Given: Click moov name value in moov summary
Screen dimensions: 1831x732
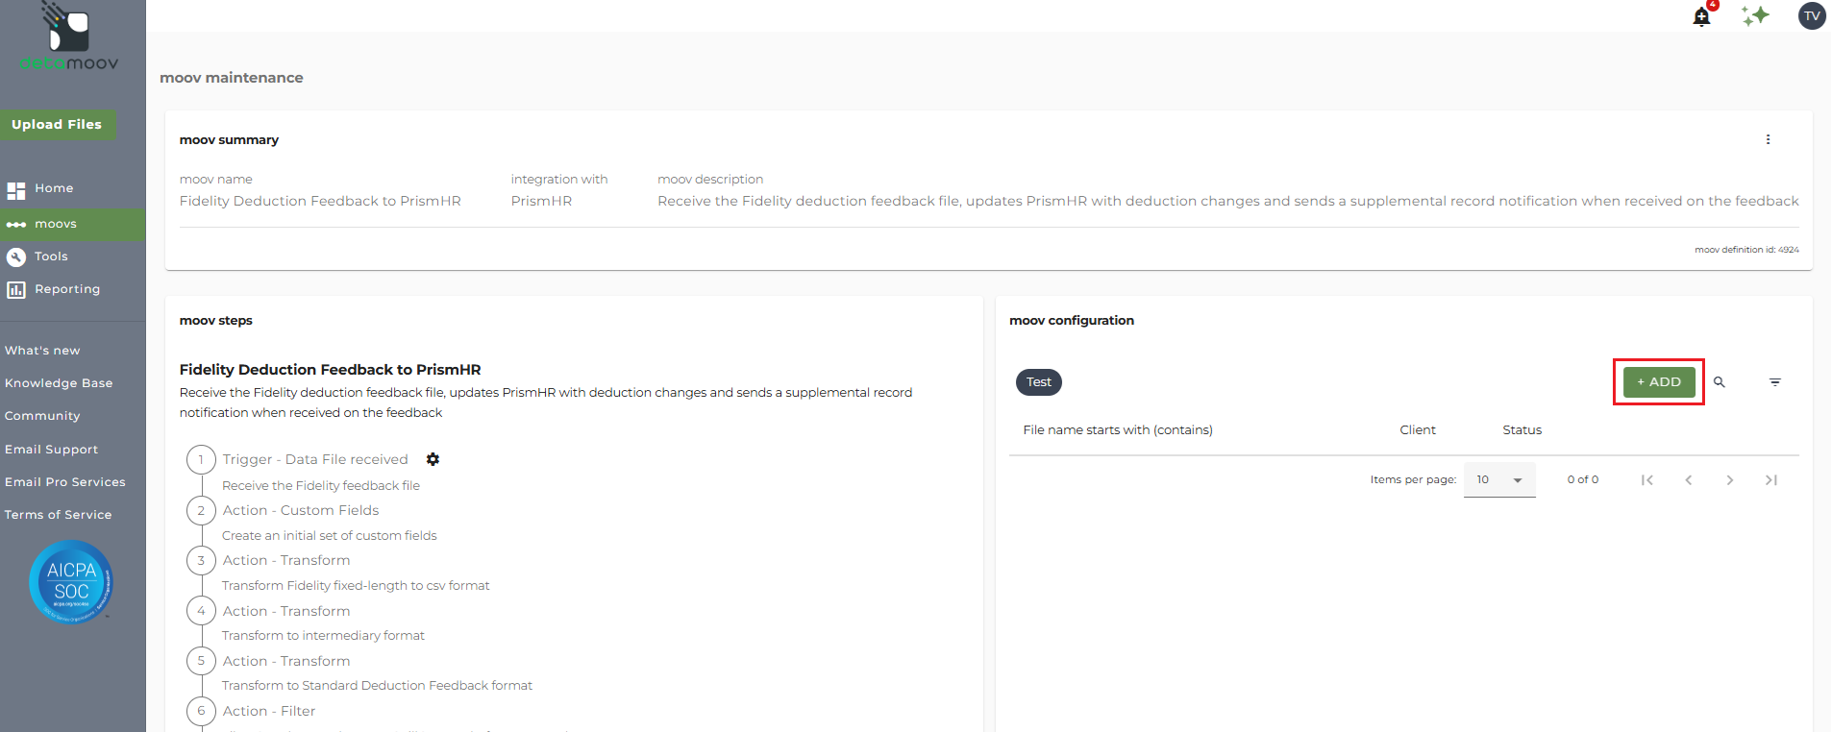Looking at the screenshot, I should coord(320,201).
